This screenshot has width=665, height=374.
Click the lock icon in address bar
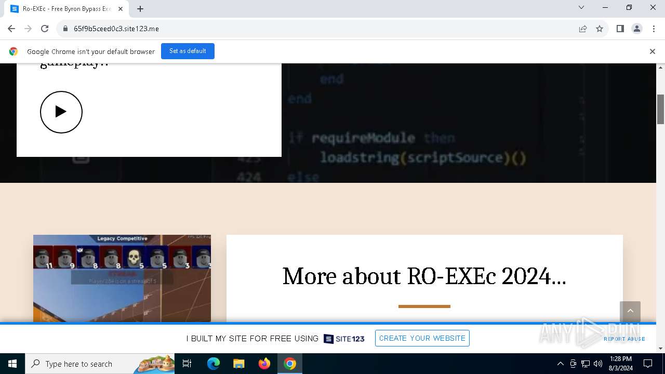coord(65,29)
